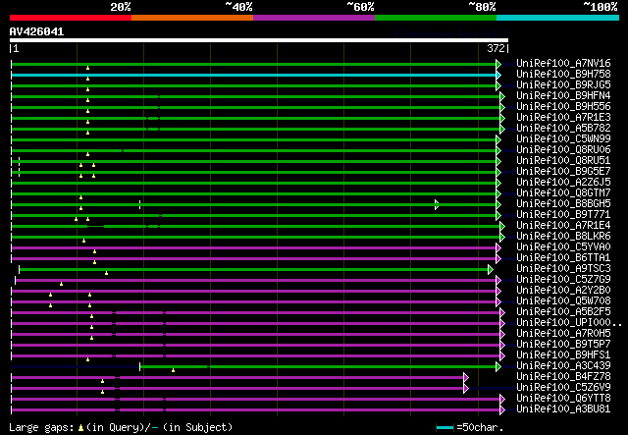Open the UniRef100_Q6YTT8 hit label
This screenshot has width=628, height=435.
pyautogui.click(x=563, y=399)
